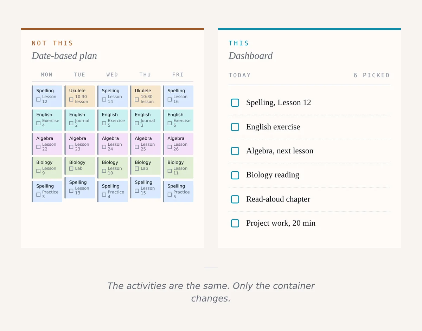422x331 pixels.
Task: Click the 6 PICKED counter
Action: click(372, 75)
